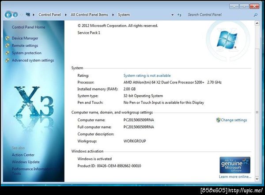Click the Forward navigation arrow

pyautogui.click(x=15, y=15)
